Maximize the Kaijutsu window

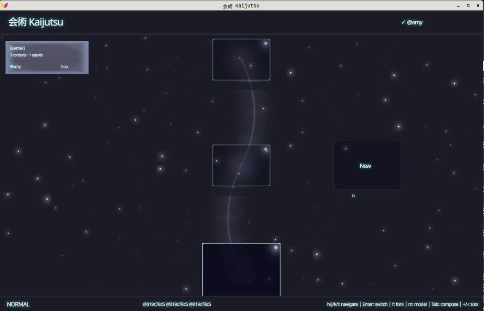(468, 6)
